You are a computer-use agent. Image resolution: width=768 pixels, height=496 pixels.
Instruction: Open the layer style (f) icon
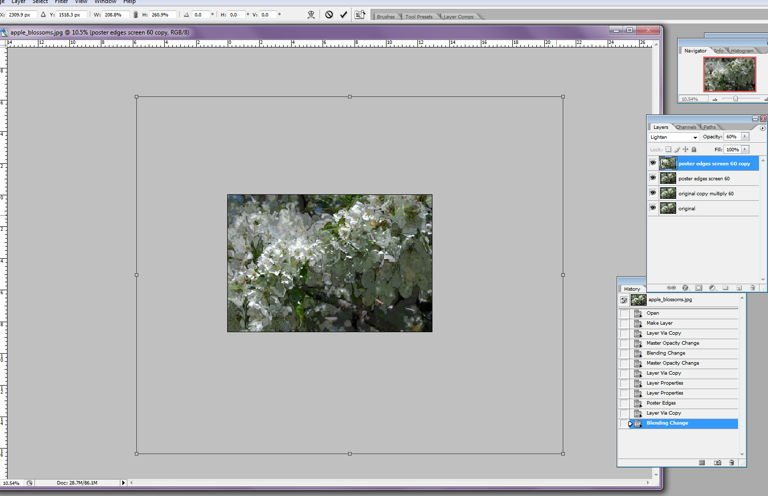tap(686, 288)
